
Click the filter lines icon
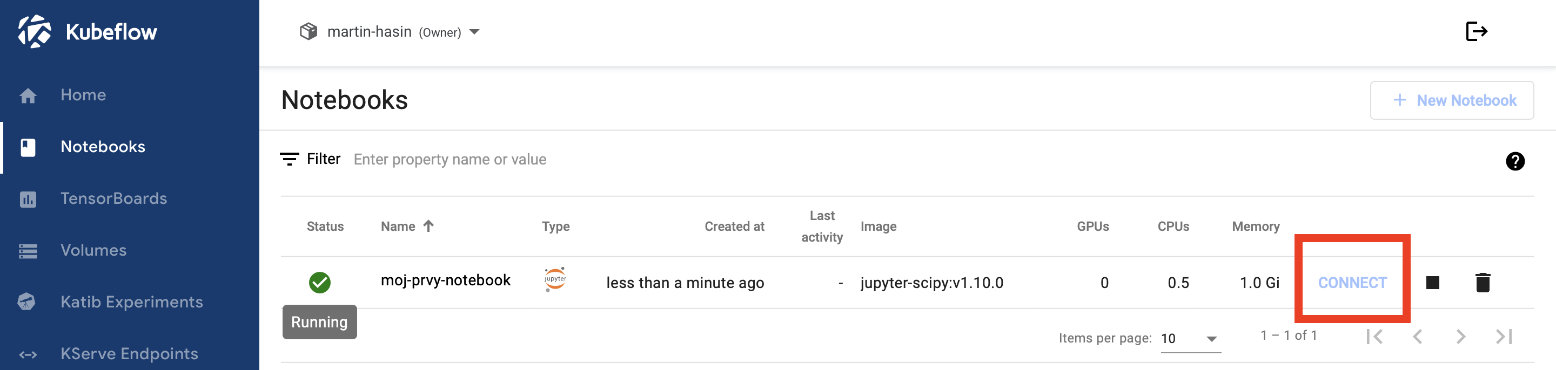click(290, 159)
